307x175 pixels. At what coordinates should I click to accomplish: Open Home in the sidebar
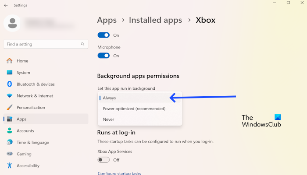46,61
